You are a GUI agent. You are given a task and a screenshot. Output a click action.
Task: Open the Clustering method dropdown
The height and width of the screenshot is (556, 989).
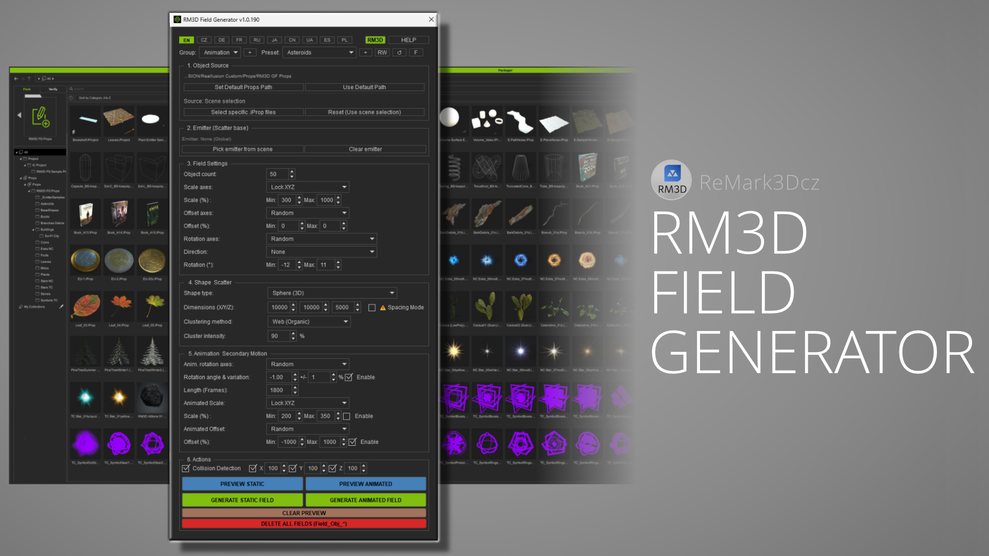309,322
